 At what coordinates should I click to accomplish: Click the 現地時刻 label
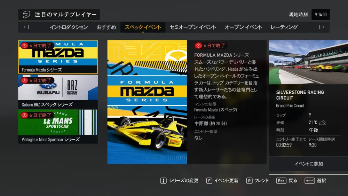coord(298,15)
